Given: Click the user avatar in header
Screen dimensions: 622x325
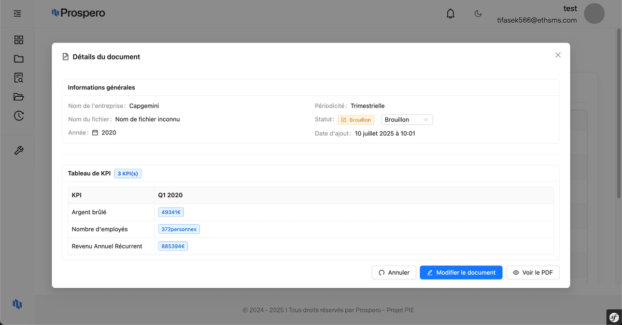Looking at the screenshot, I should point(594,13).
